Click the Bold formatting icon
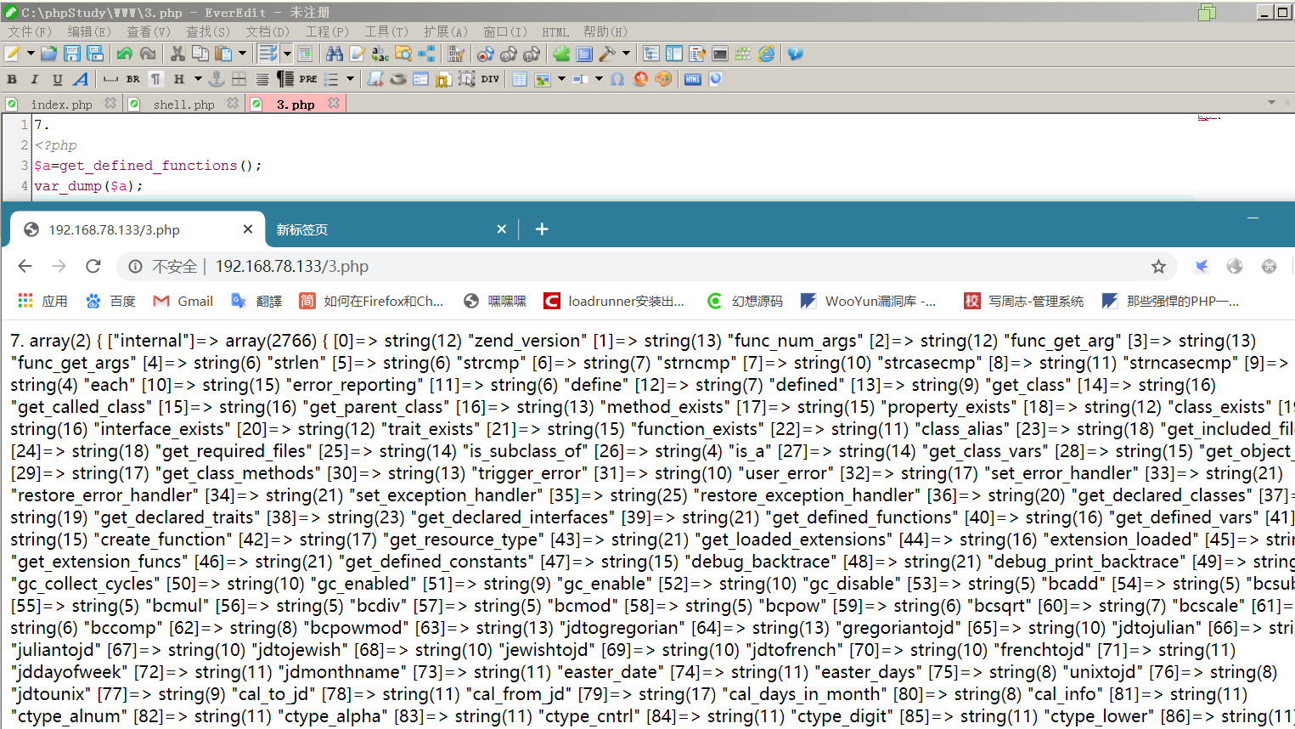This screenshot has height=729, width=1295. coord(12,79)
